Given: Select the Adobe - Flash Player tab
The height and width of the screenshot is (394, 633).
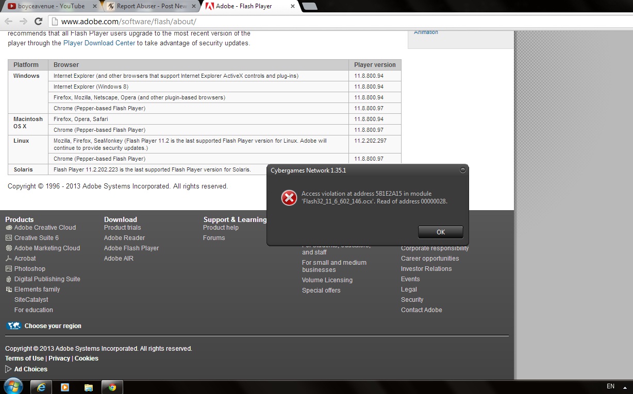Looking at the screenshot, I should tap(249, 6).
